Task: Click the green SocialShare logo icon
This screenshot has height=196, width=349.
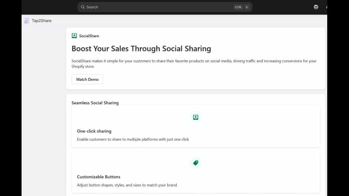Action: click(x=74, y=36)
